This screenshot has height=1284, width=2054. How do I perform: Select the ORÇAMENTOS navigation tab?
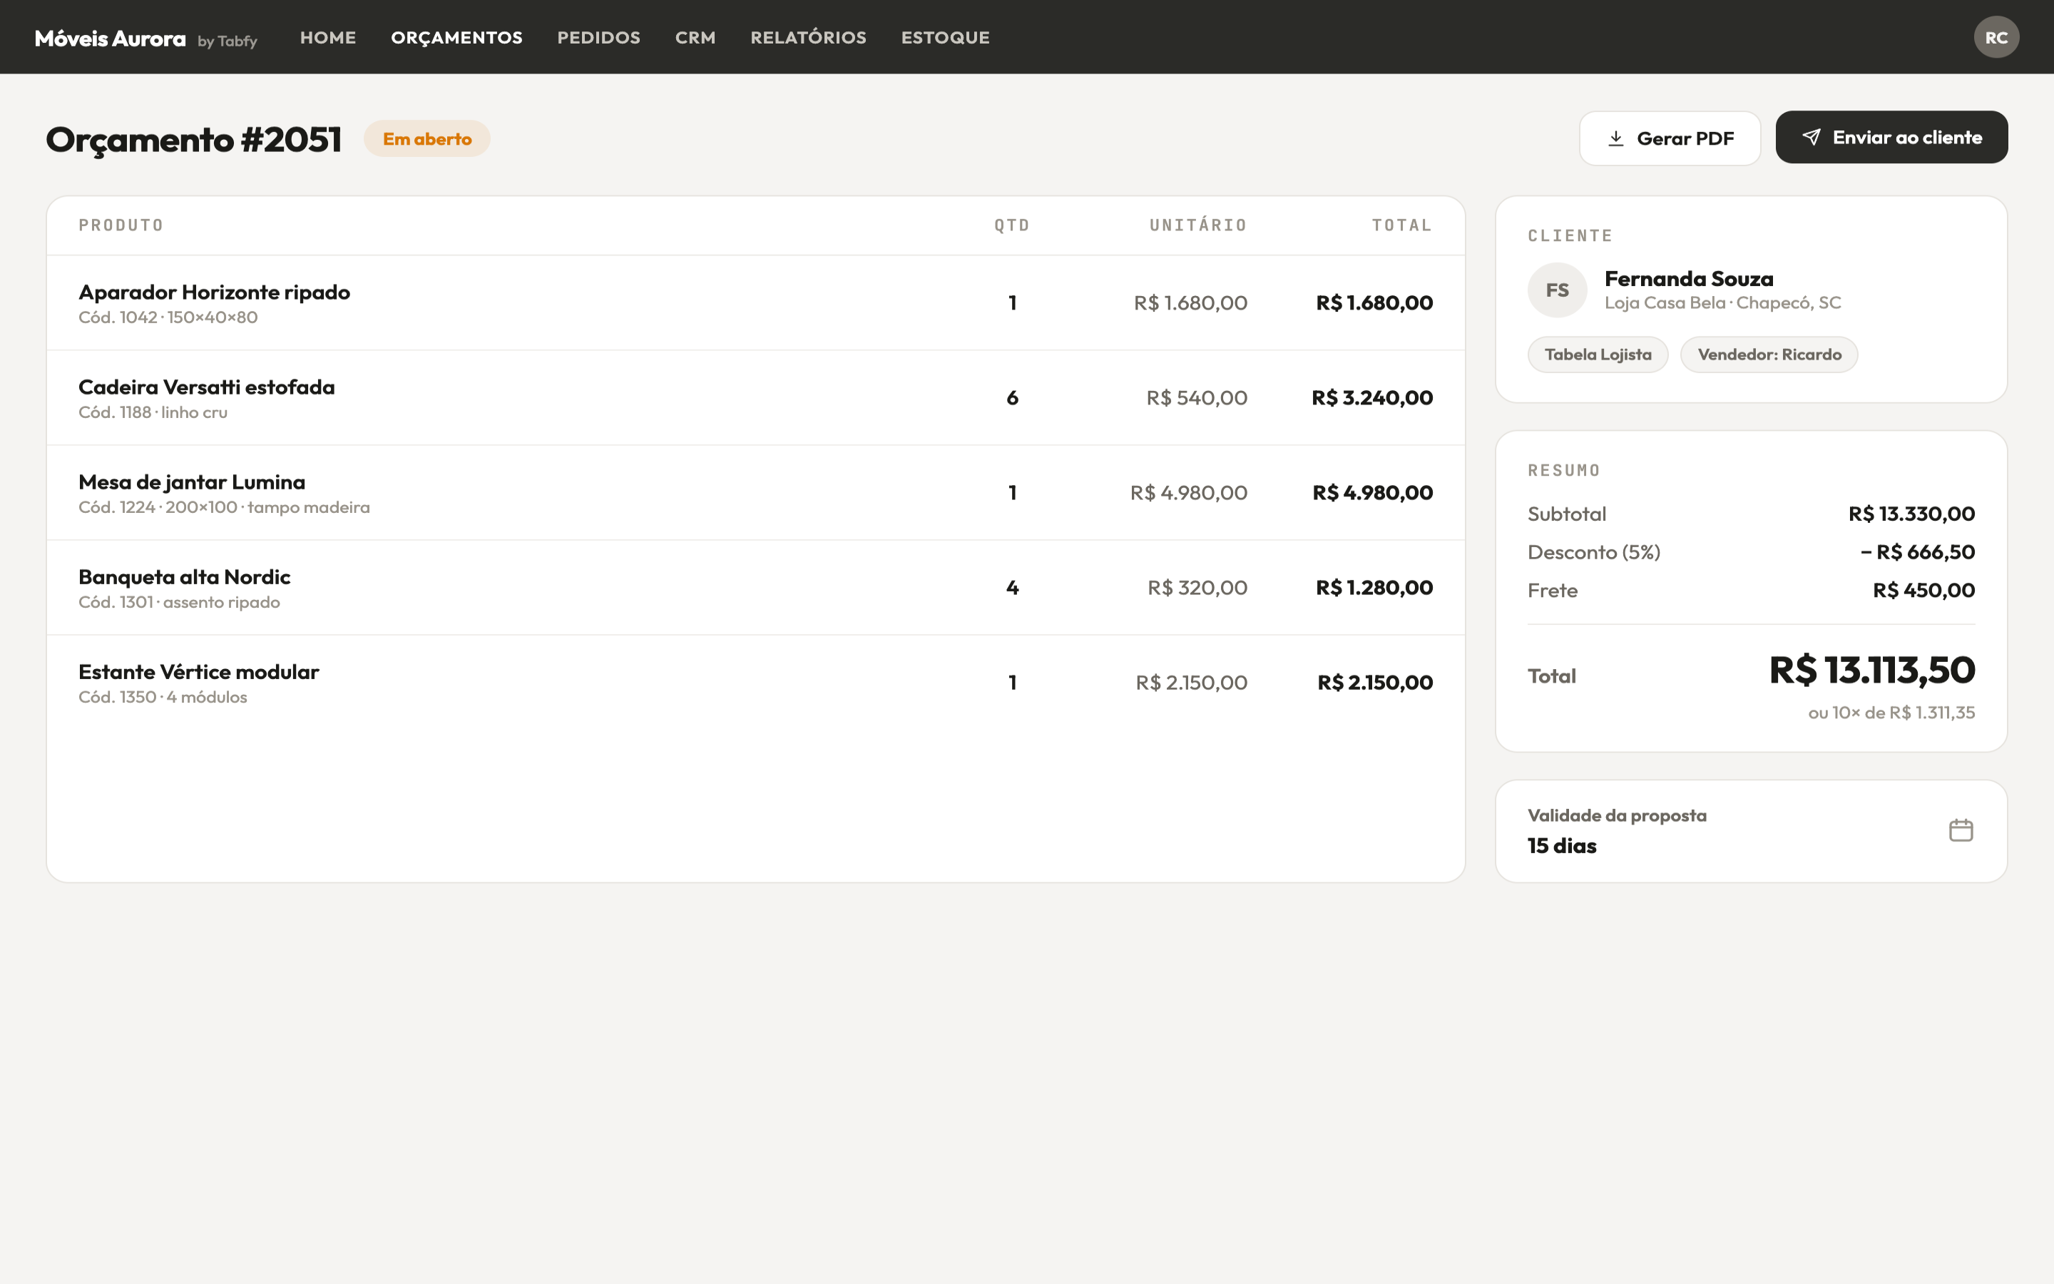[x=456, y=37]
